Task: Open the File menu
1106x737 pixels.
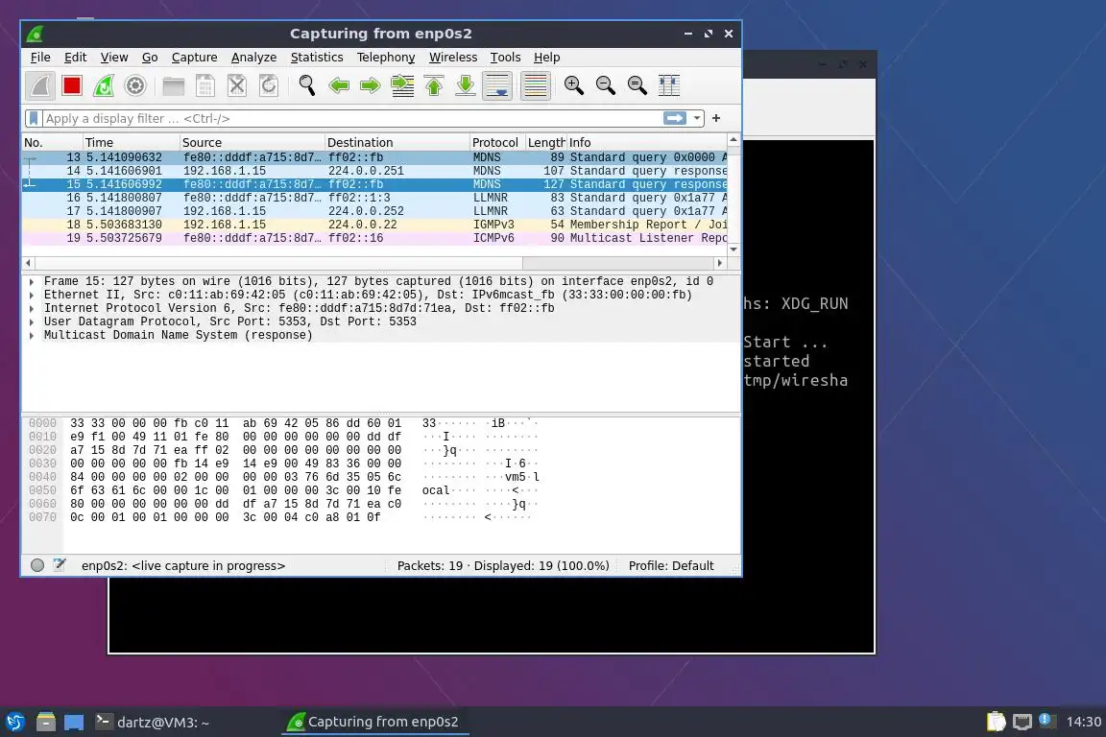Action: click(40, 58)
